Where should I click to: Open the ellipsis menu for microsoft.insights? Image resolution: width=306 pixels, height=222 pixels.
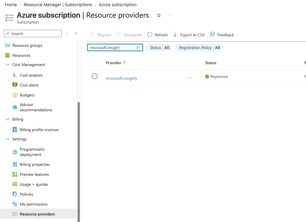pyautogui.click(x=190, y=78)
